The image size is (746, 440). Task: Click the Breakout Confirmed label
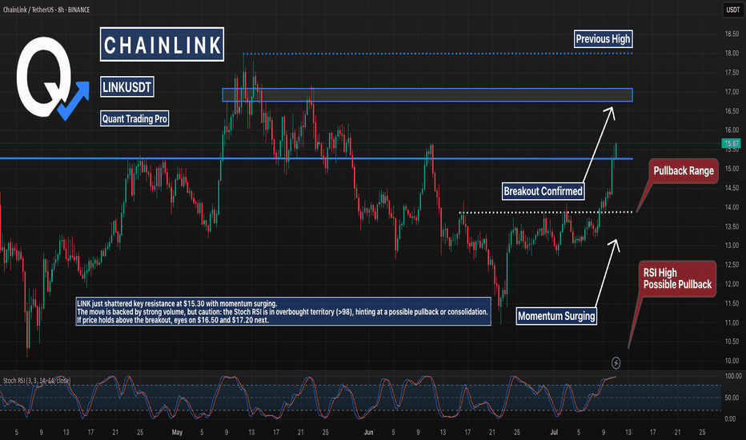coord(543,191)
